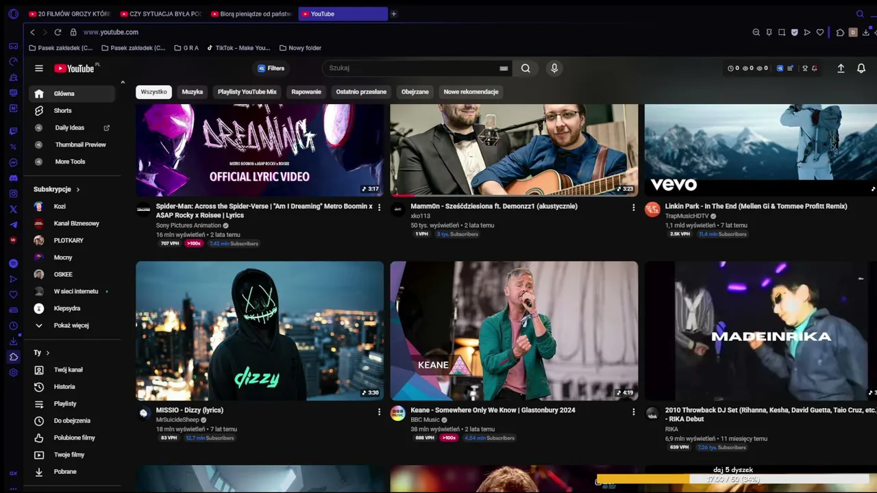Open 'Do obejrzenia' watch later list
The width and height of the screenshot is (877, 493).
[71, 420]
